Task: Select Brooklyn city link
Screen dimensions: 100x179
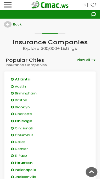Action: click(22, 107)
